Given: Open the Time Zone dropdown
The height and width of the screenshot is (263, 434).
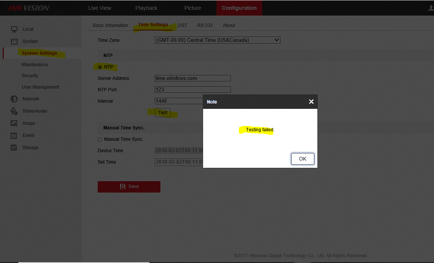Looking at the screenshot, I should pyautogui.click(x=217, y=40).
